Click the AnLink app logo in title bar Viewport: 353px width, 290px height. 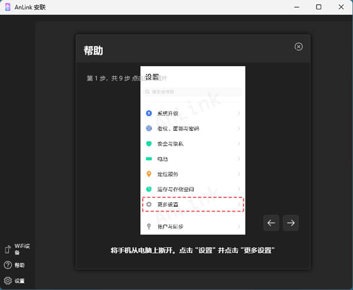[x=8, y=7]
